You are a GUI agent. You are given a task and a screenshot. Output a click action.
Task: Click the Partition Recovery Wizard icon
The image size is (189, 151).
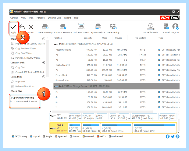pos(12,58)
